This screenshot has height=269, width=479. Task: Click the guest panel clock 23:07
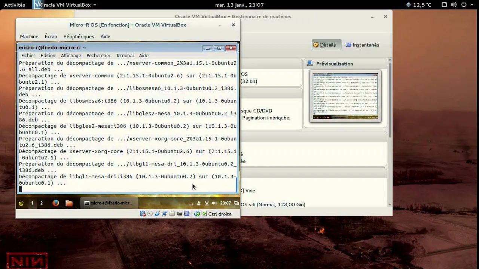click(x=225, y=203)
